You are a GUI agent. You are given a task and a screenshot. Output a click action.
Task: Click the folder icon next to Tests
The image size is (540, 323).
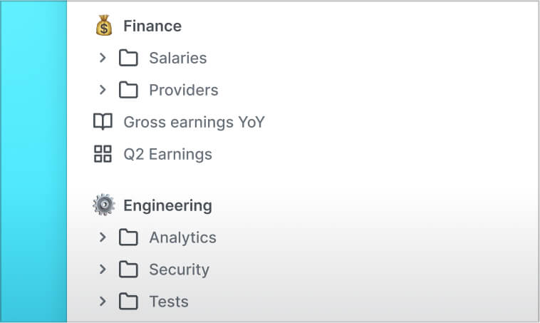click(128, 302)
